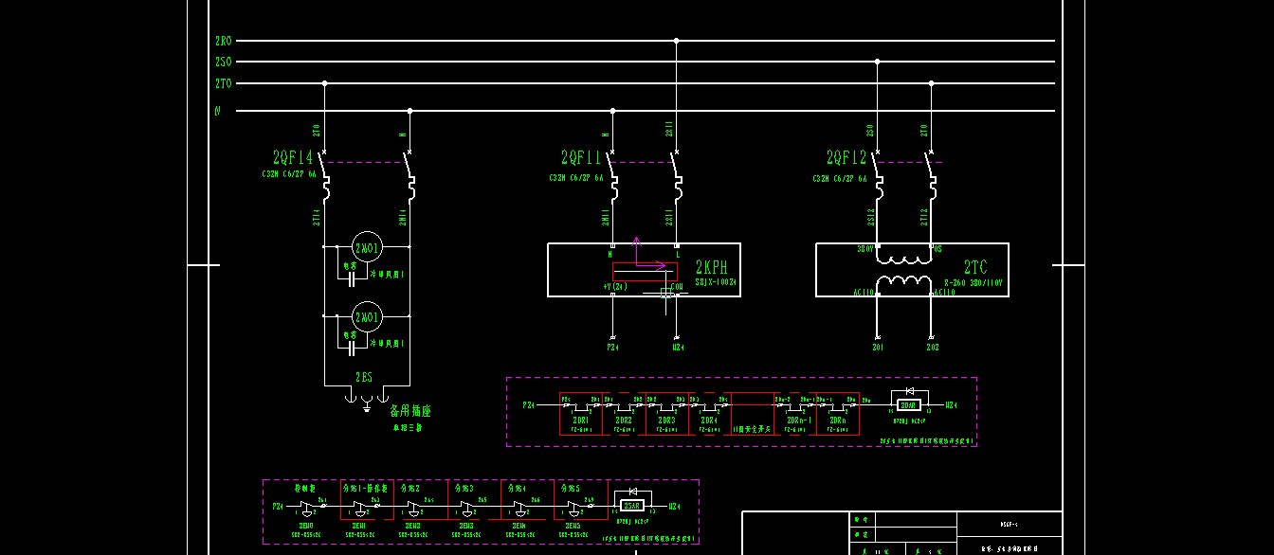
Task: Select the 2DR1 contact label
Action: click(x=581, y=420)
